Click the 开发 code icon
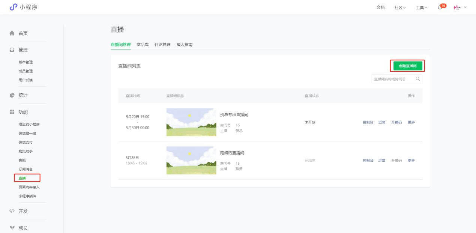Screen dimensions: 476x233 point(12,211)
